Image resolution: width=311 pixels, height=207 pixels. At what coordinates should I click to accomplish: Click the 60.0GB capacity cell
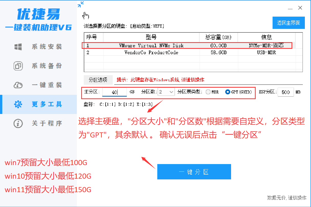[219, 45]
